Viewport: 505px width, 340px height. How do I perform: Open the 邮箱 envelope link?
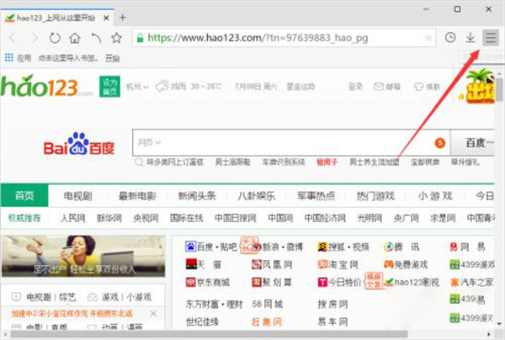(x=387, y=87)
